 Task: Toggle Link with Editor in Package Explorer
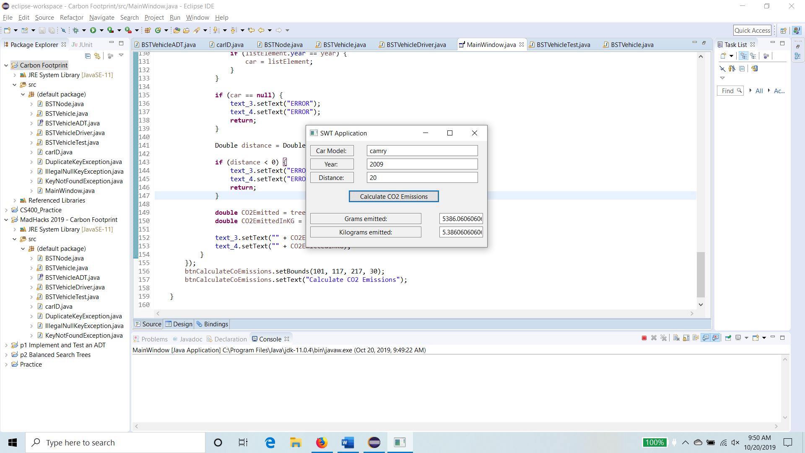click(x=97, y=56)
